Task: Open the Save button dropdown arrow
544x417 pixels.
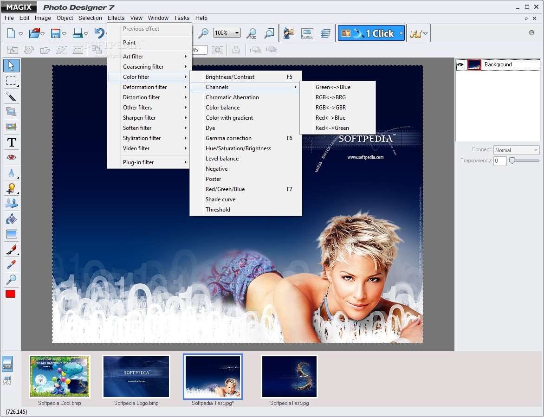Action: coord(64,33)
